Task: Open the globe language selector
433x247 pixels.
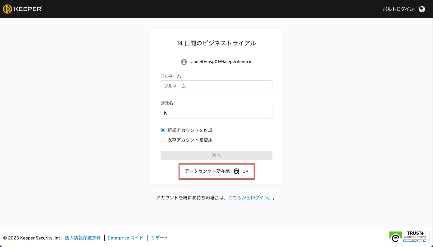Action: click(x=422, y=9)
